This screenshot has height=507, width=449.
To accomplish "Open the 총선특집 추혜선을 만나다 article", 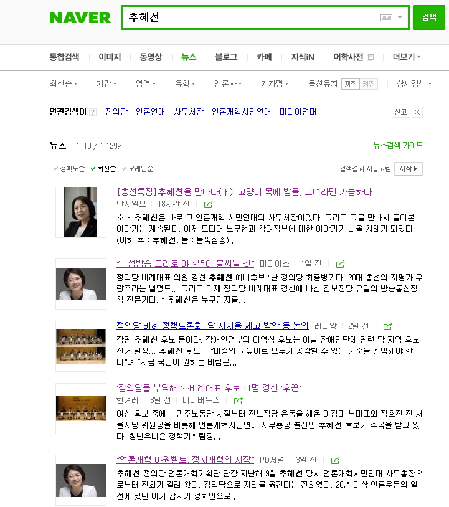I will (x=244, y=192).
